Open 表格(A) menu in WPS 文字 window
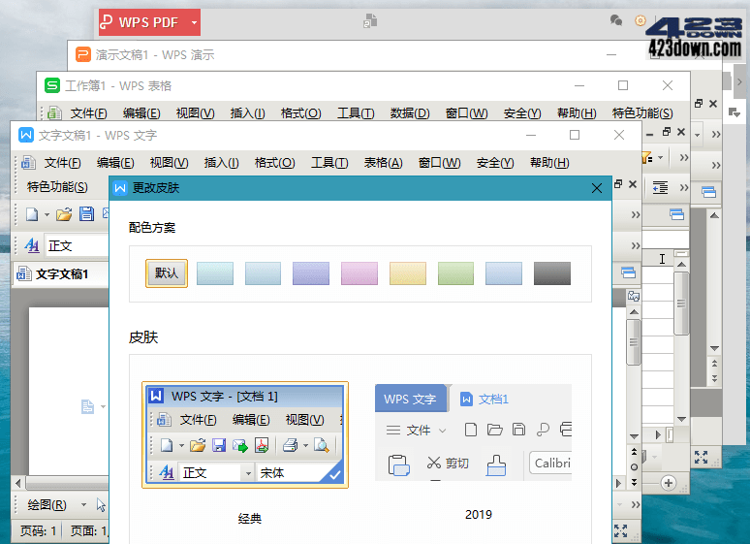Viewport: 750px width, 544px height. point(383,163)
